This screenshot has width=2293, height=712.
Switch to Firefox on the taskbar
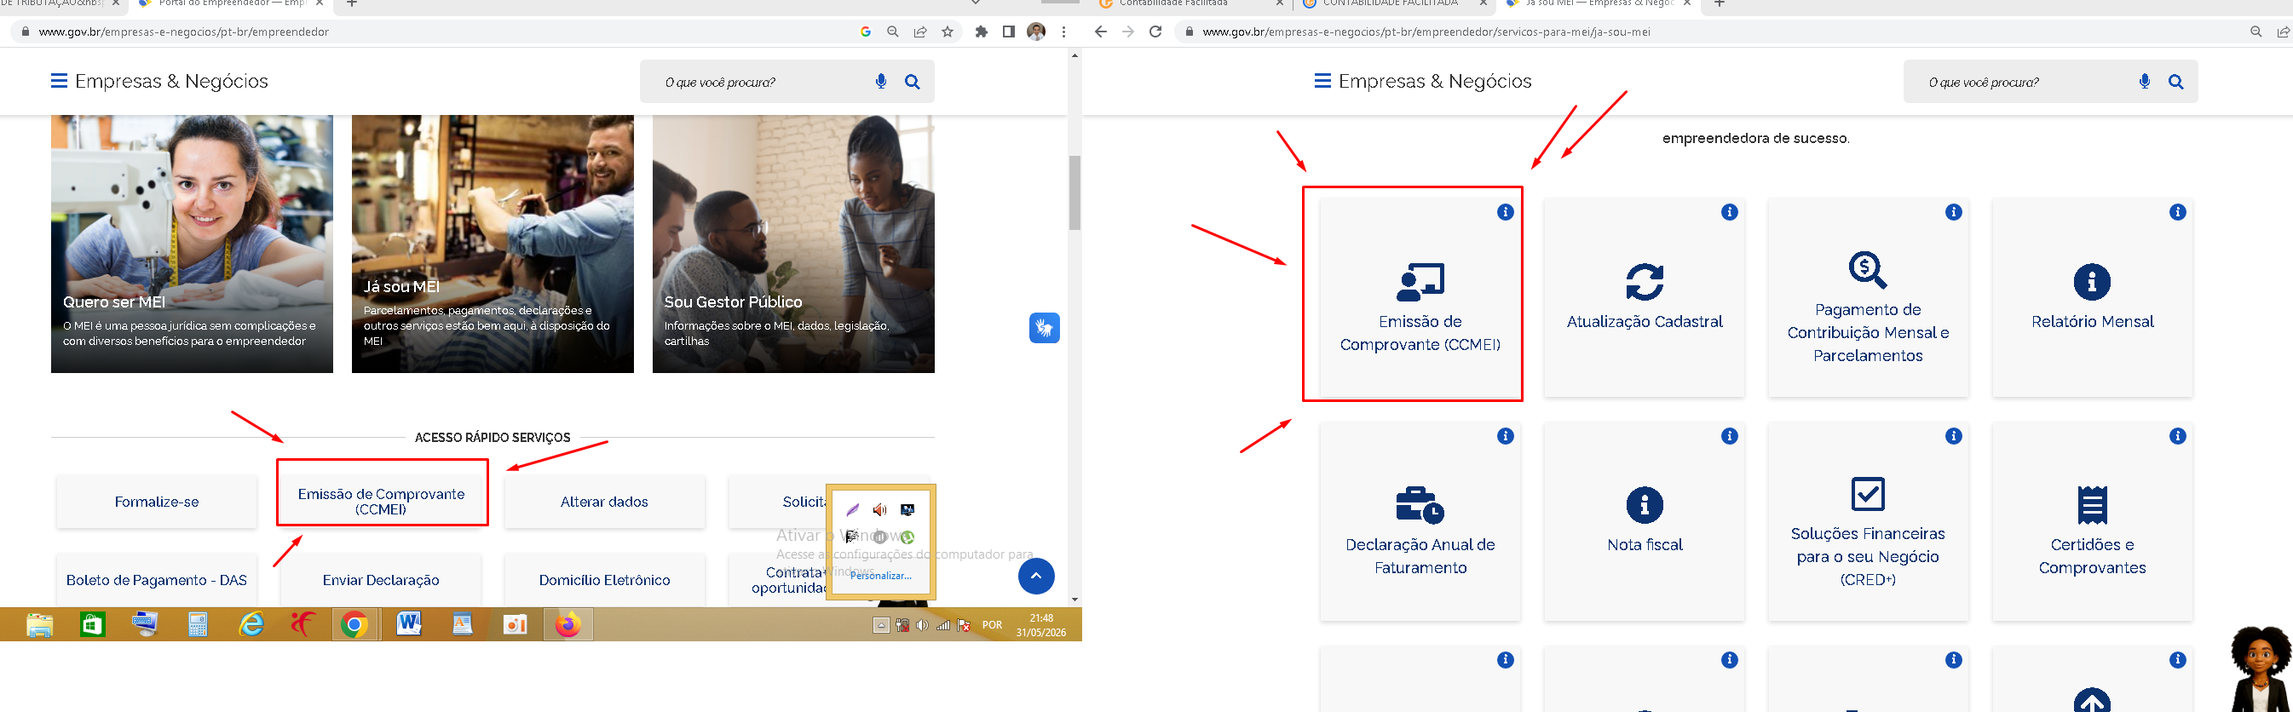[567, 625]
